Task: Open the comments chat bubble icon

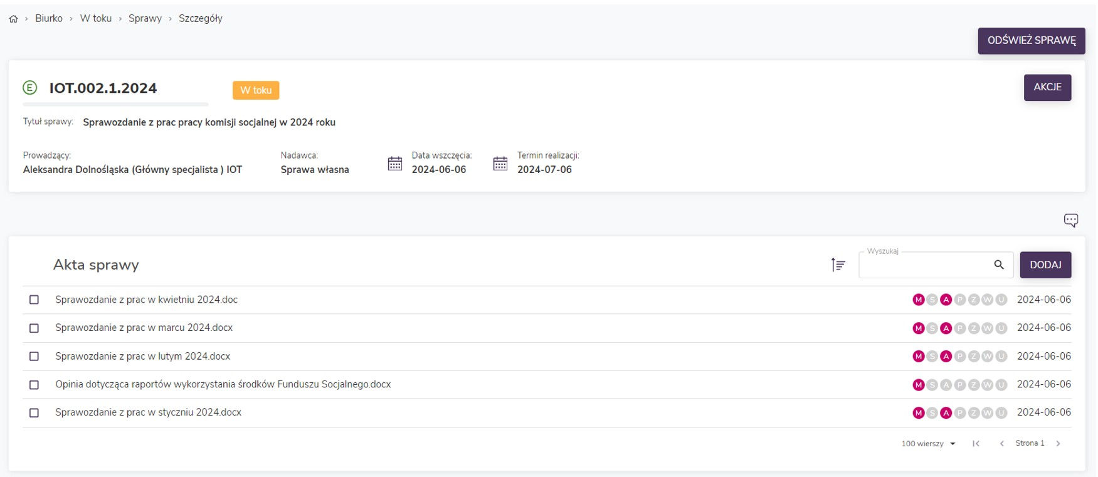Action: 1070,220
